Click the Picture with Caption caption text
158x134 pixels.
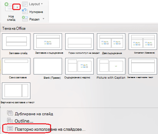tap(111, 78)
